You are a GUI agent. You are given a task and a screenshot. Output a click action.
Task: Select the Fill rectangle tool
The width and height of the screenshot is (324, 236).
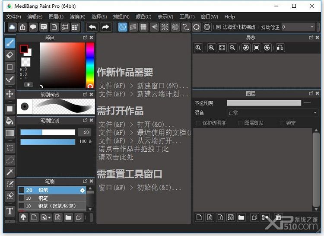(10, 109)
